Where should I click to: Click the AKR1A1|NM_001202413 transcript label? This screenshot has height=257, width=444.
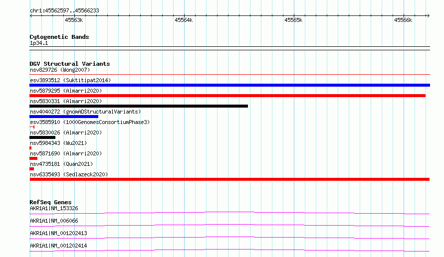pos(58,233)
